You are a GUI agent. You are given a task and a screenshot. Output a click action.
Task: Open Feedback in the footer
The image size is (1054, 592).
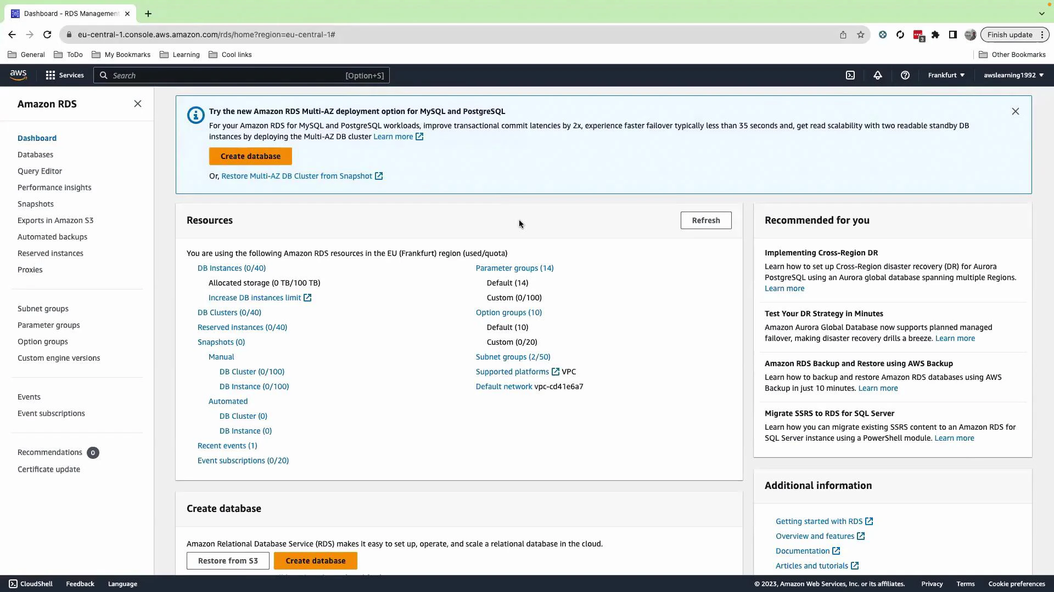coord(80,584)
